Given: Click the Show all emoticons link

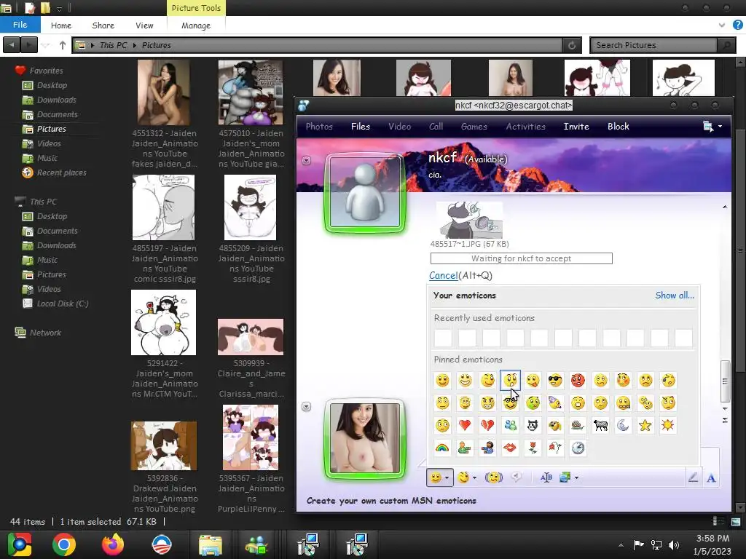Looking at the screenshot, I should [x=675, y=296].
